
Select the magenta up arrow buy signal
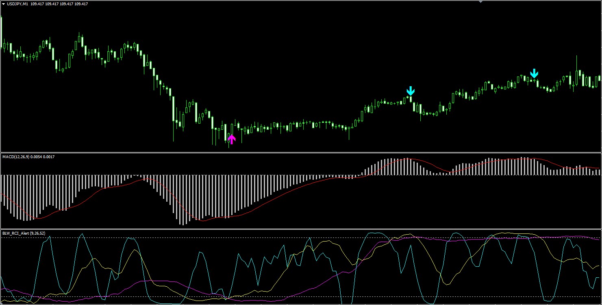[231, 139]
